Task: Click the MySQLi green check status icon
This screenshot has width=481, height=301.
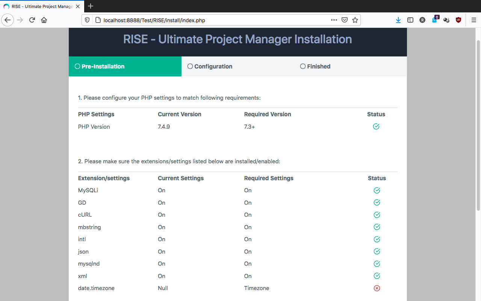Action: [377, 190]
